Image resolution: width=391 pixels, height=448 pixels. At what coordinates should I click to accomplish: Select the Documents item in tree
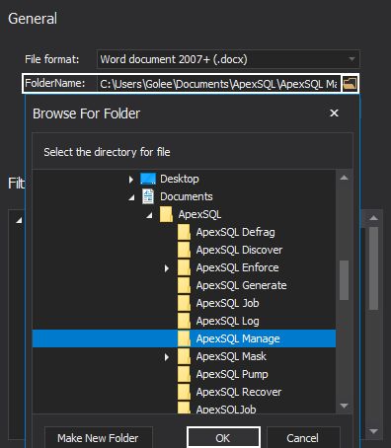pos(187,196)
